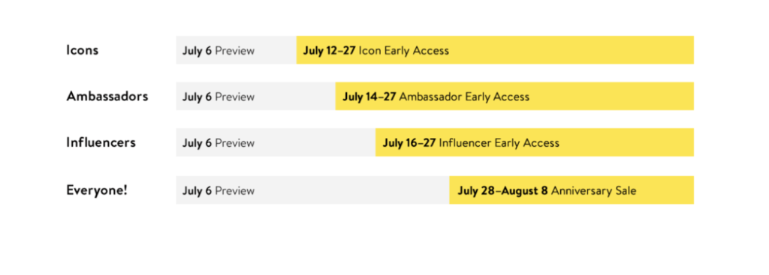
Task: Click the yellow Ambassador Early Access bar
Action: [x=514, y=96]
